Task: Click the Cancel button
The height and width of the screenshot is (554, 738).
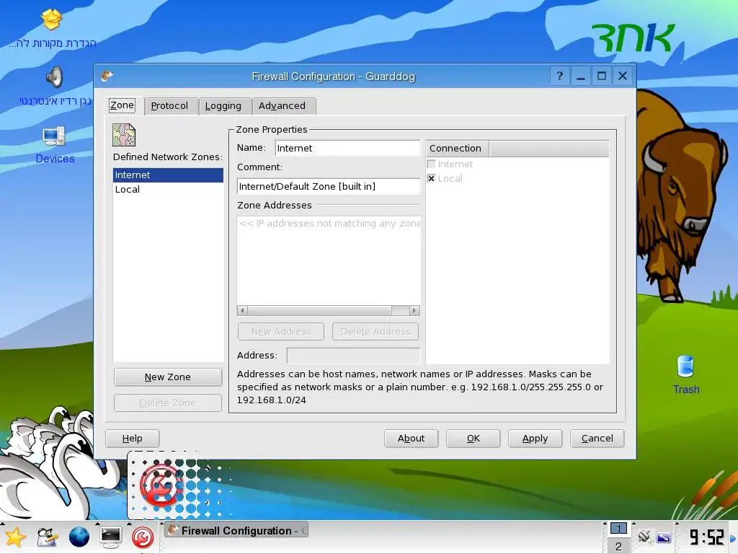Action: [x=597, y=438]
